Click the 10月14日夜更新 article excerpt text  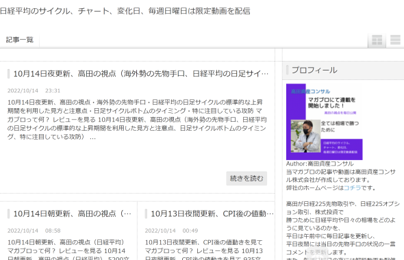pos(137,120)
